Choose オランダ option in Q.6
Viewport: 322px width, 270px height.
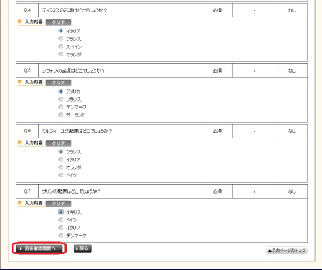pyautogui.click(x=61, y=167)
